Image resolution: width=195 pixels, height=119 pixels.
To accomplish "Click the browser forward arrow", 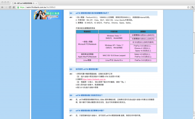I will point(6,7).
